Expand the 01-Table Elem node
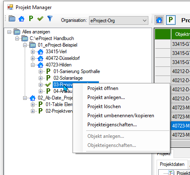Image resolution: width=190 pixels, height=175 pixels. [x=33, y=105]
